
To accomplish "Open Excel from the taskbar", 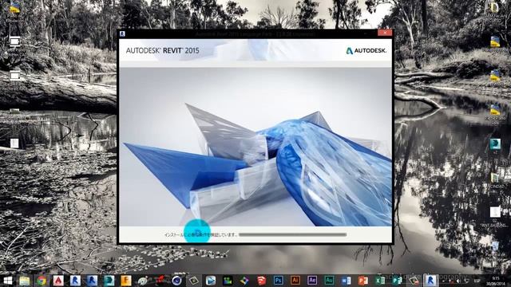I will pyautogui.click(x=380, y=280).
